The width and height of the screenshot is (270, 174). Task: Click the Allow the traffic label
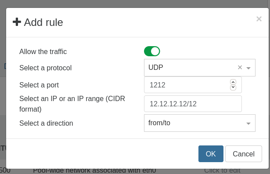coord(43,51)
